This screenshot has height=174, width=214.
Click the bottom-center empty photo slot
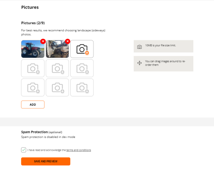point(57,87)
